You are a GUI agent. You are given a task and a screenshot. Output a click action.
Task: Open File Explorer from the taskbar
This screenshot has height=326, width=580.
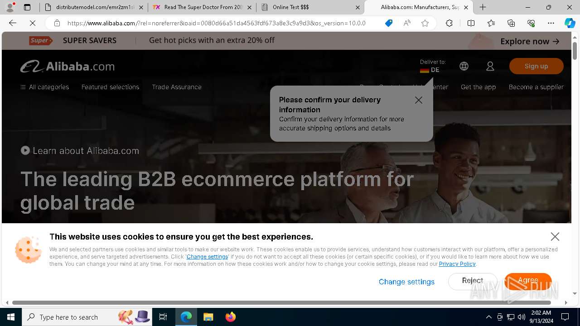pos(208,317)
